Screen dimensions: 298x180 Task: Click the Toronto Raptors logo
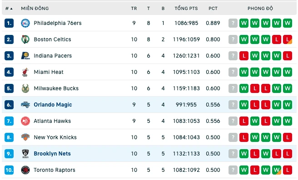[x=25, y=170]
